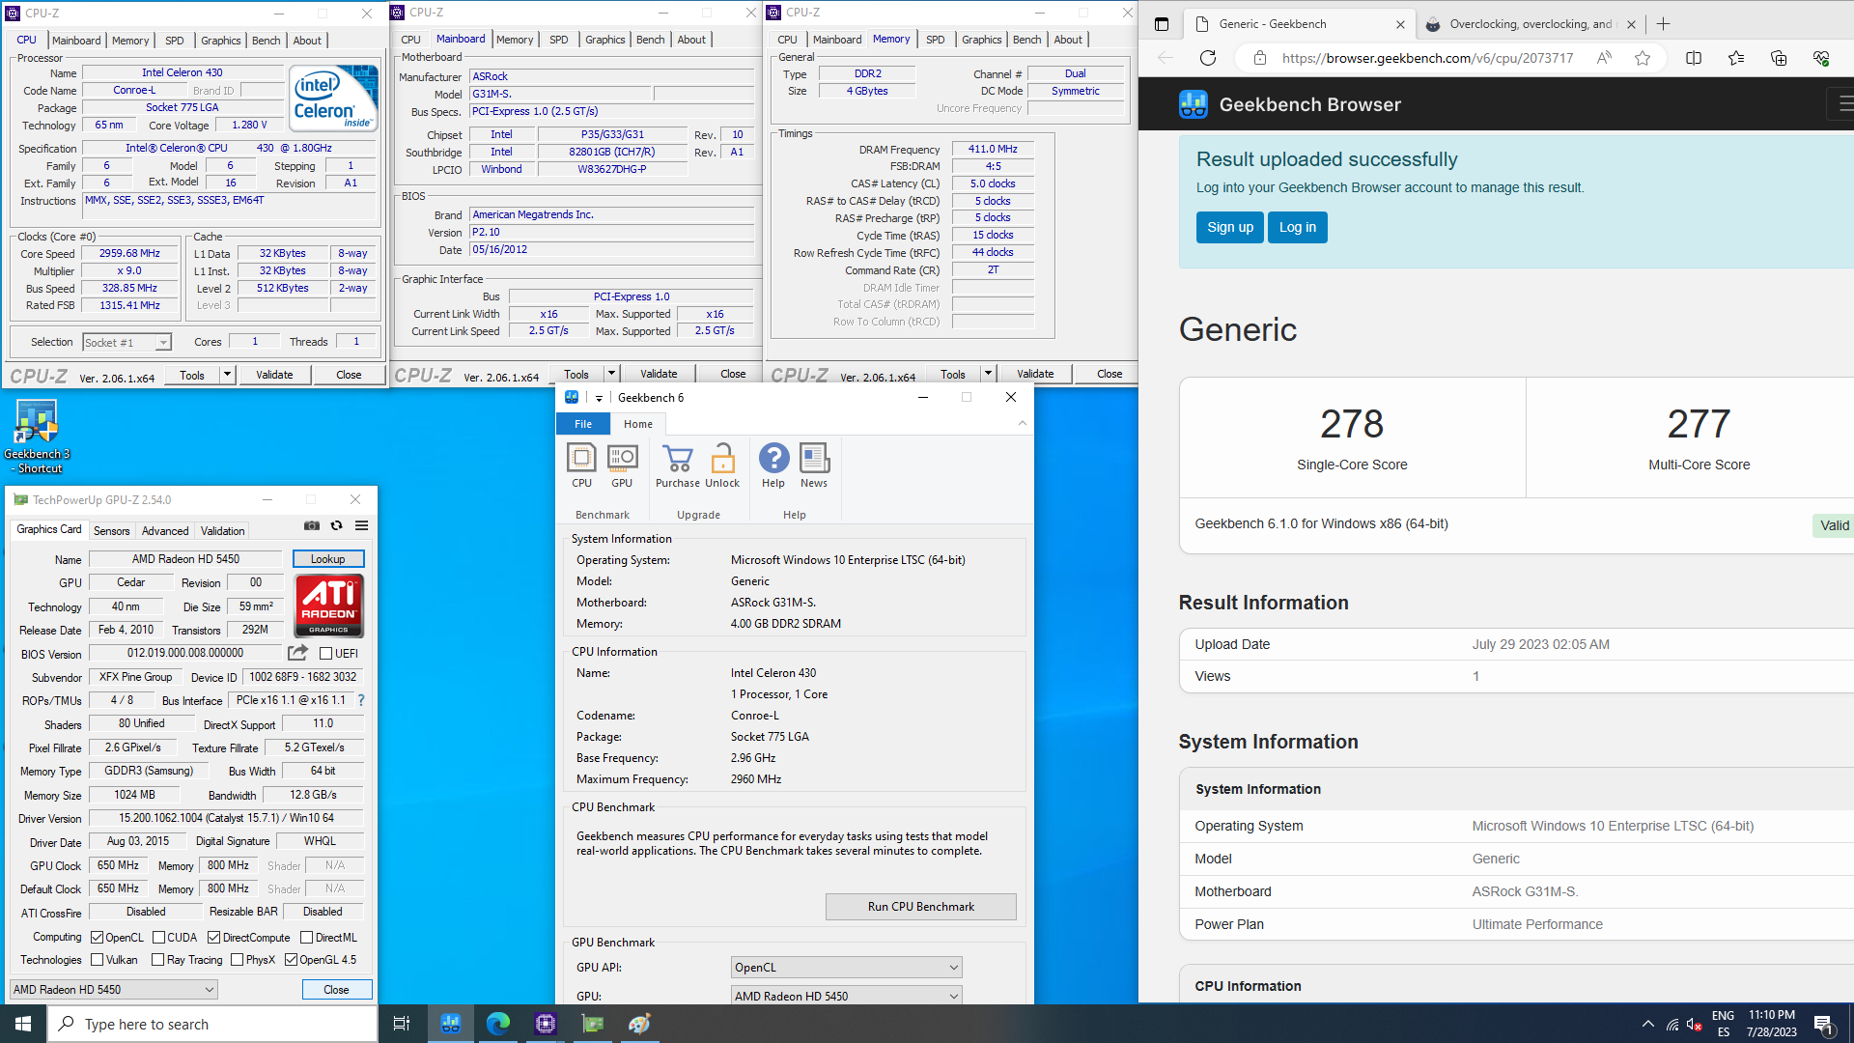Refresh GPU-Z data with the refresh icon
Image resolution: width=1854 pixels, height=1043 pixels.
[336, 525]
